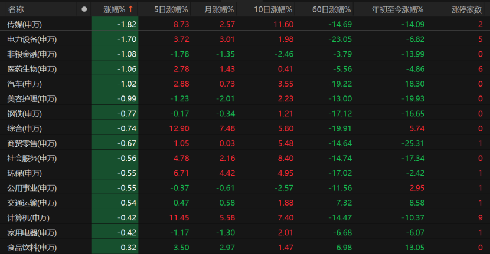This screenshot has width=490, height=254.
Task: Select the 非银金融(申万) row name
Action: (x=32, y=54)
